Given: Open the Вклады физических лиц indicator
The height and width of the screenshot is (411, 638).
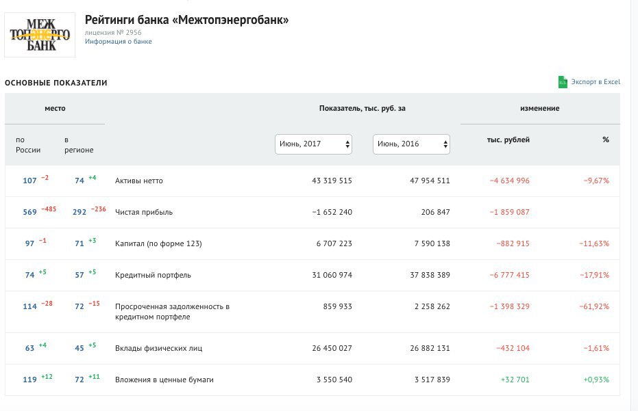Looking at the screenshot, I should pyautogui.click(x=158, y=348).
